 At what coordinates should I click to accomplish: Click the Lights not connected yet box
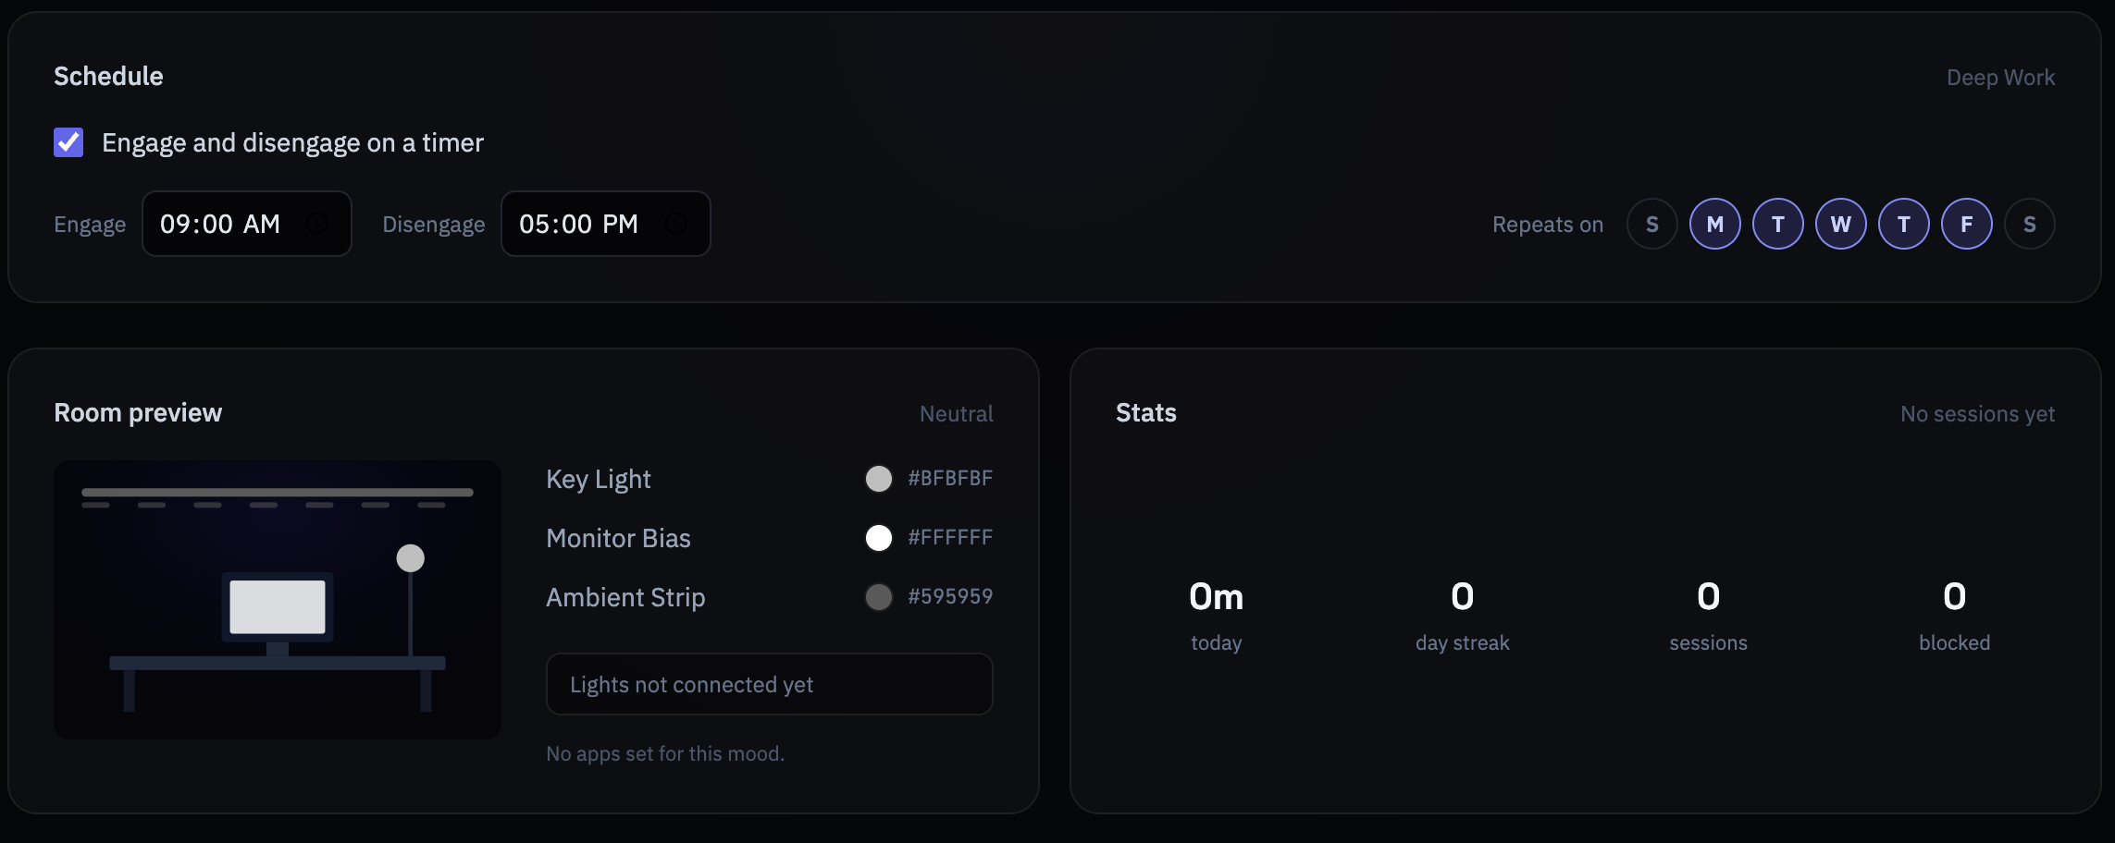[770, 684]
